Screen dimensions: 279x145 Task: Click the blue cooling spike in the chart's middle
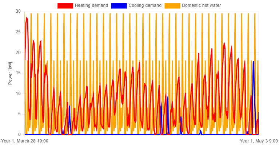click(x=167, y=96)
